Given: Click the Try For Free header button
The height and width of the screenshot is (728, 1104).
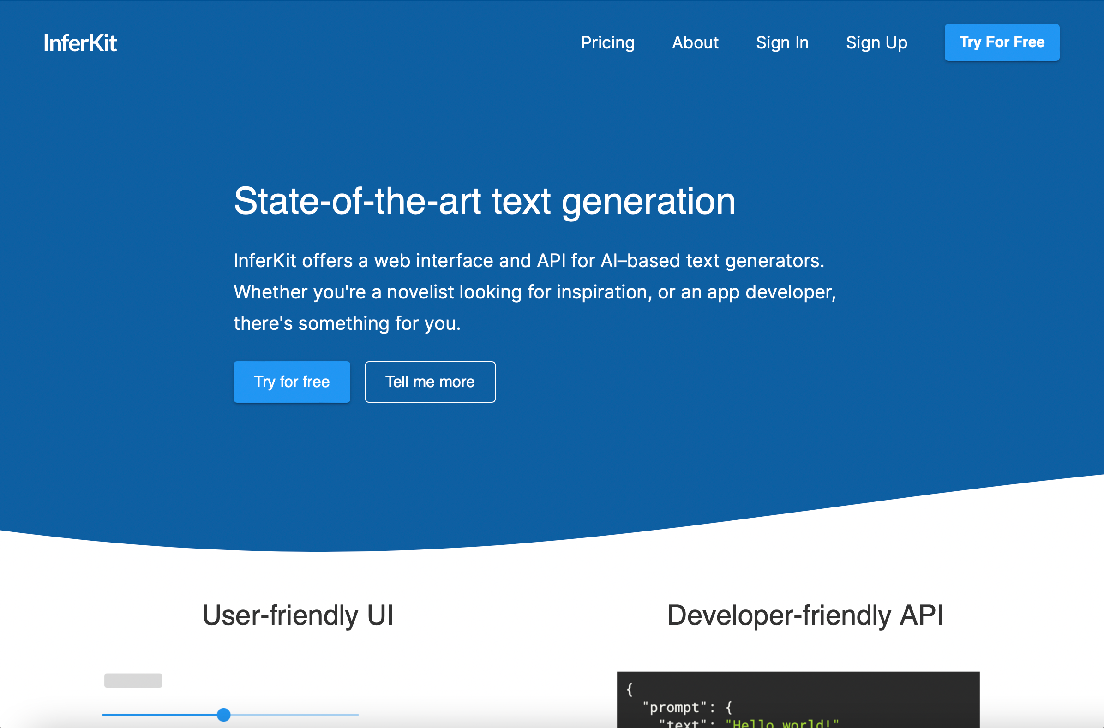Looking at the screenshot, I should click(1002, 42).
